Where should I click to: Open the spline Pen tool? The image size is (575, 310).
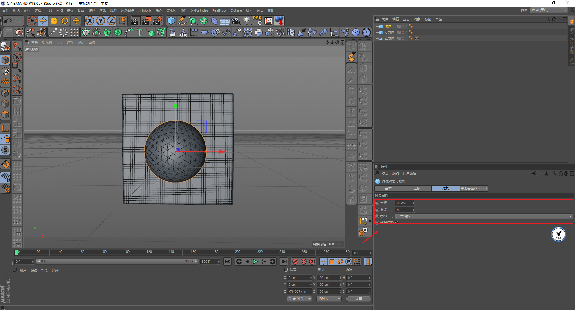point(182,21)
